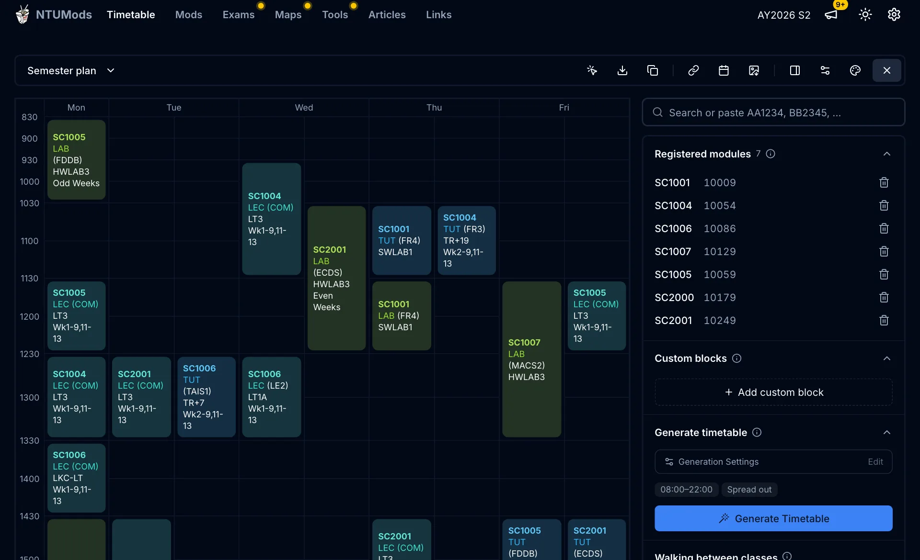The height and width of the screenshot is (560, 920).
Task: Open the settings gear icon
Action: pyautogui.click(x=894, y=15)
